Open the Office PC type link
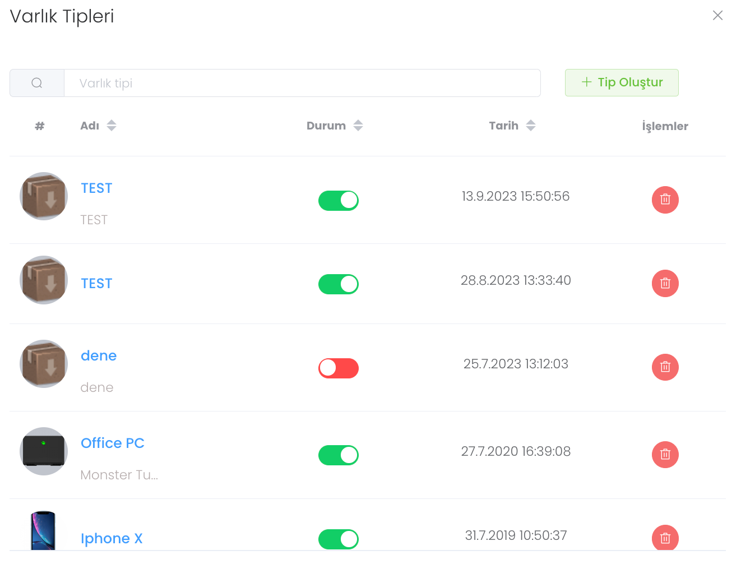The image size is (741, 564). pos(113,443)
